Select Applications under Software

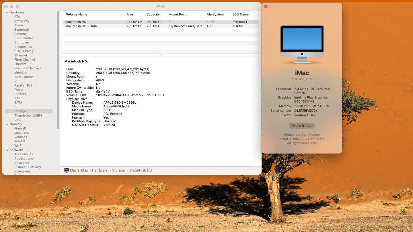(24, 158)
